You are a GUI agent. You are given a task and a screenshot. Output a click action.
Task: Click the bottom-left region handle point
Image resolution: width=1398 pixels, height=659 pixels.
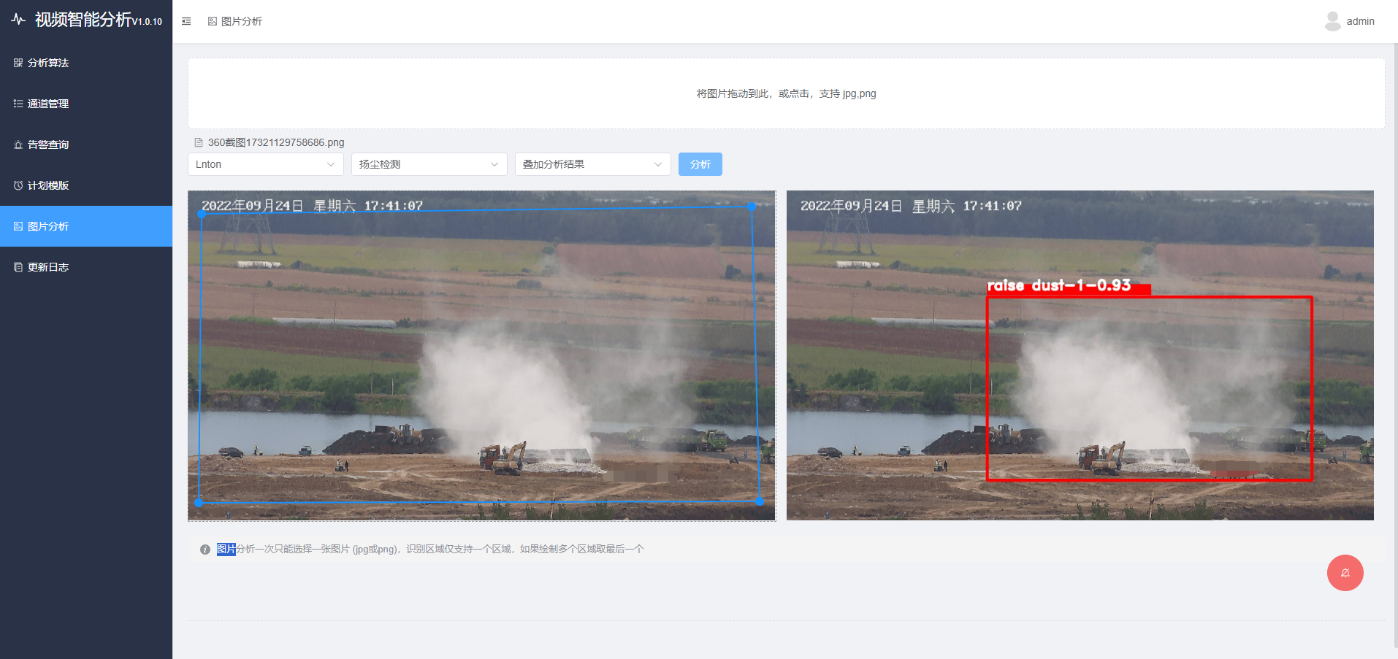click(199, 503)
